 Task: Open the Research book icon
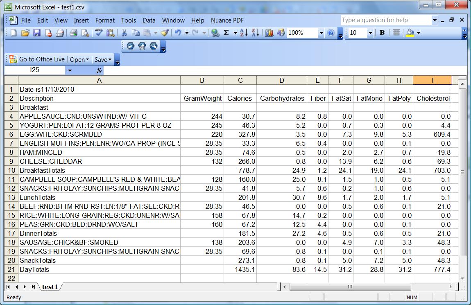(110, 33)
